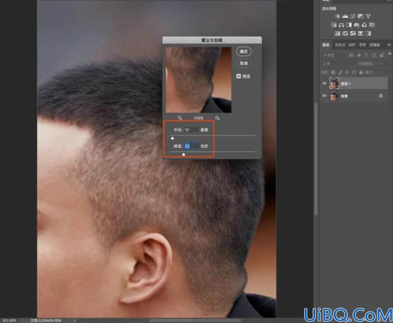Select the Background layer thumbnail

click(334, 96)
